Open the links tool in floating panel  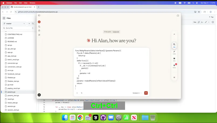pos(174,59)
